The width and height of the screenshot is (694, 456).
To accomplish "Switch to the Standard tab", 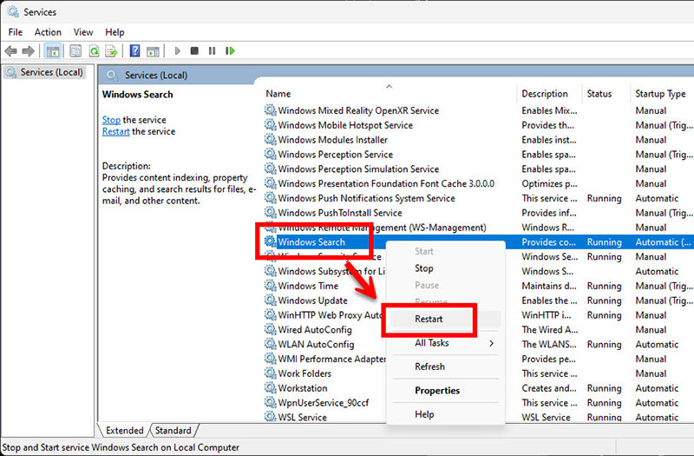I will (173, 431).
